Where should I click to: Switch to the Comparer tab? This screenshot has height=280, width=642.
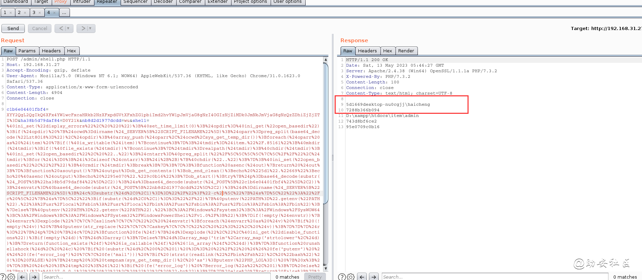[x=190, y=2]
